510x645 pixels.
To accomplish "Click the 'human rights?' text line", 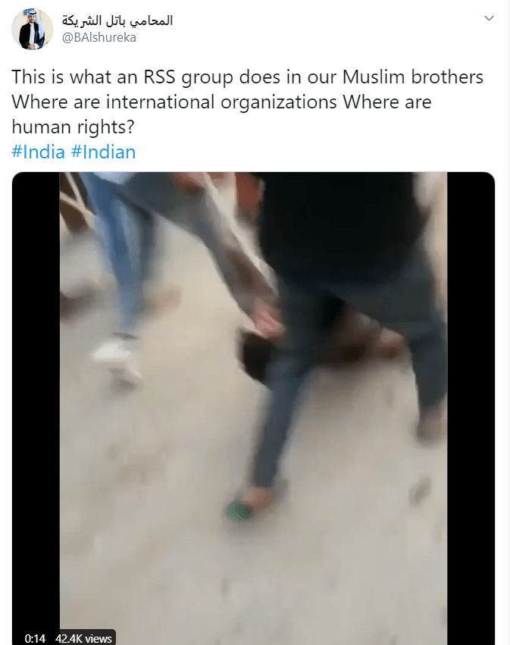I will [74, 127].
